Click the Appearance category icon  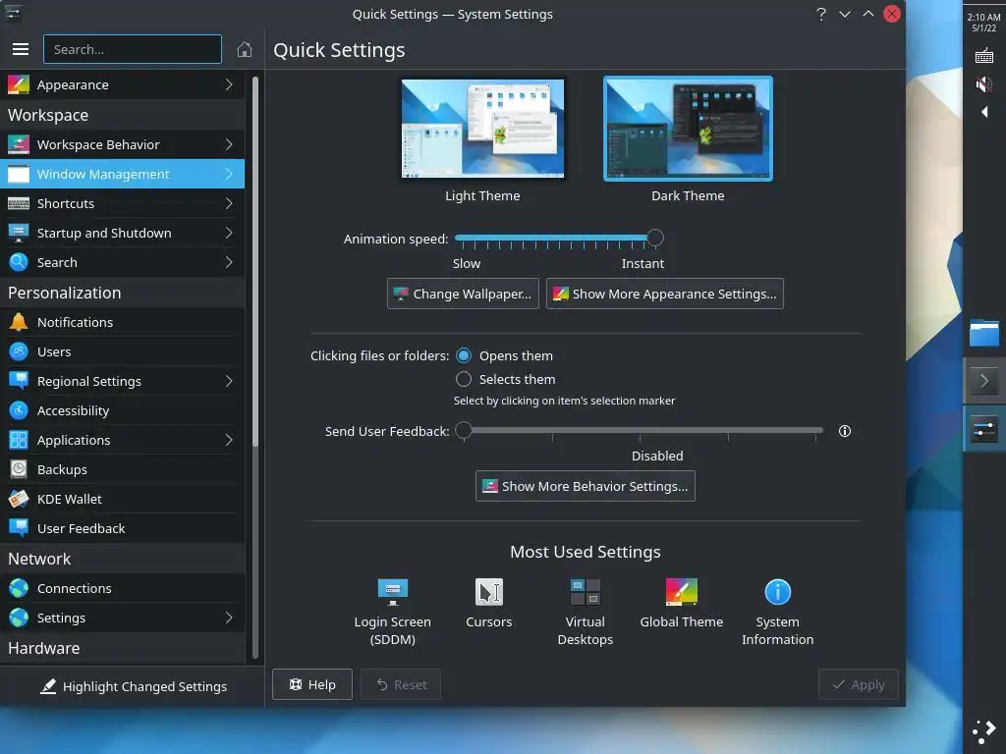(x=18, y=84)
